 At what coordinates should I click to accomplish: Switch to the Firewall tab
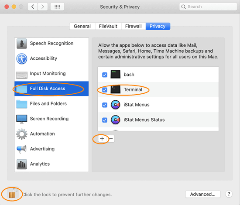tap(134, 26)
